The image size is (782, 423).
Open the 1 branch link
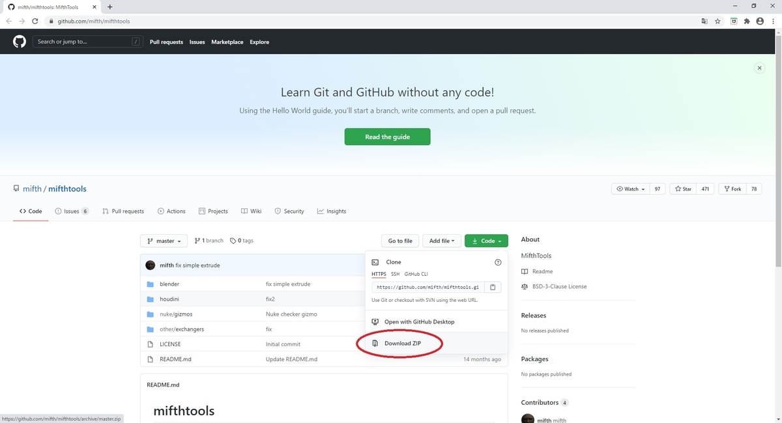click(x=209, y=241)
